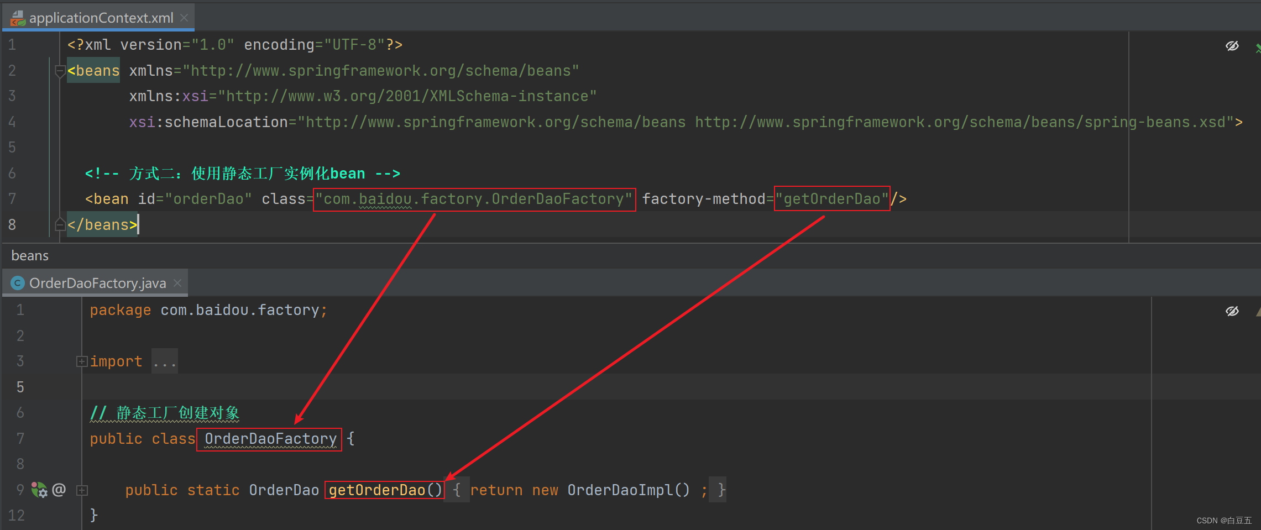
Task: Click the 'factory-method' attribute name
Action: (704, 199)
